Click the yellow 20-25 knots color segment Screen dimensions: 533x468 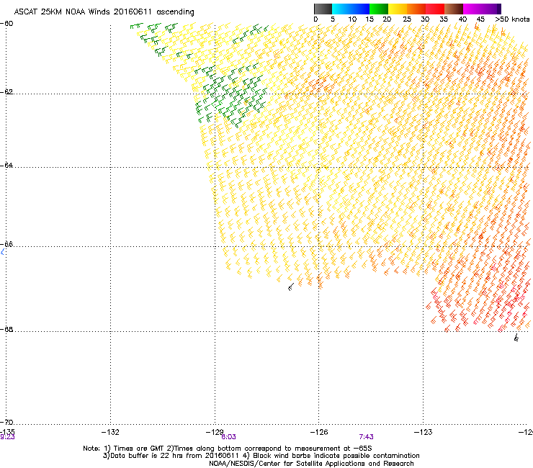pos(398,9)
